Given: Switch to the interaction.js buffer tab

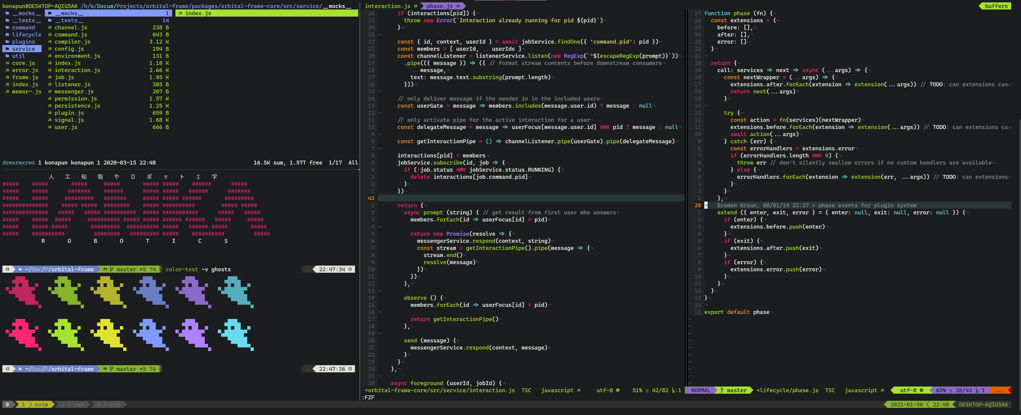Looking at the screenshot, I should (x=387, y=6).
